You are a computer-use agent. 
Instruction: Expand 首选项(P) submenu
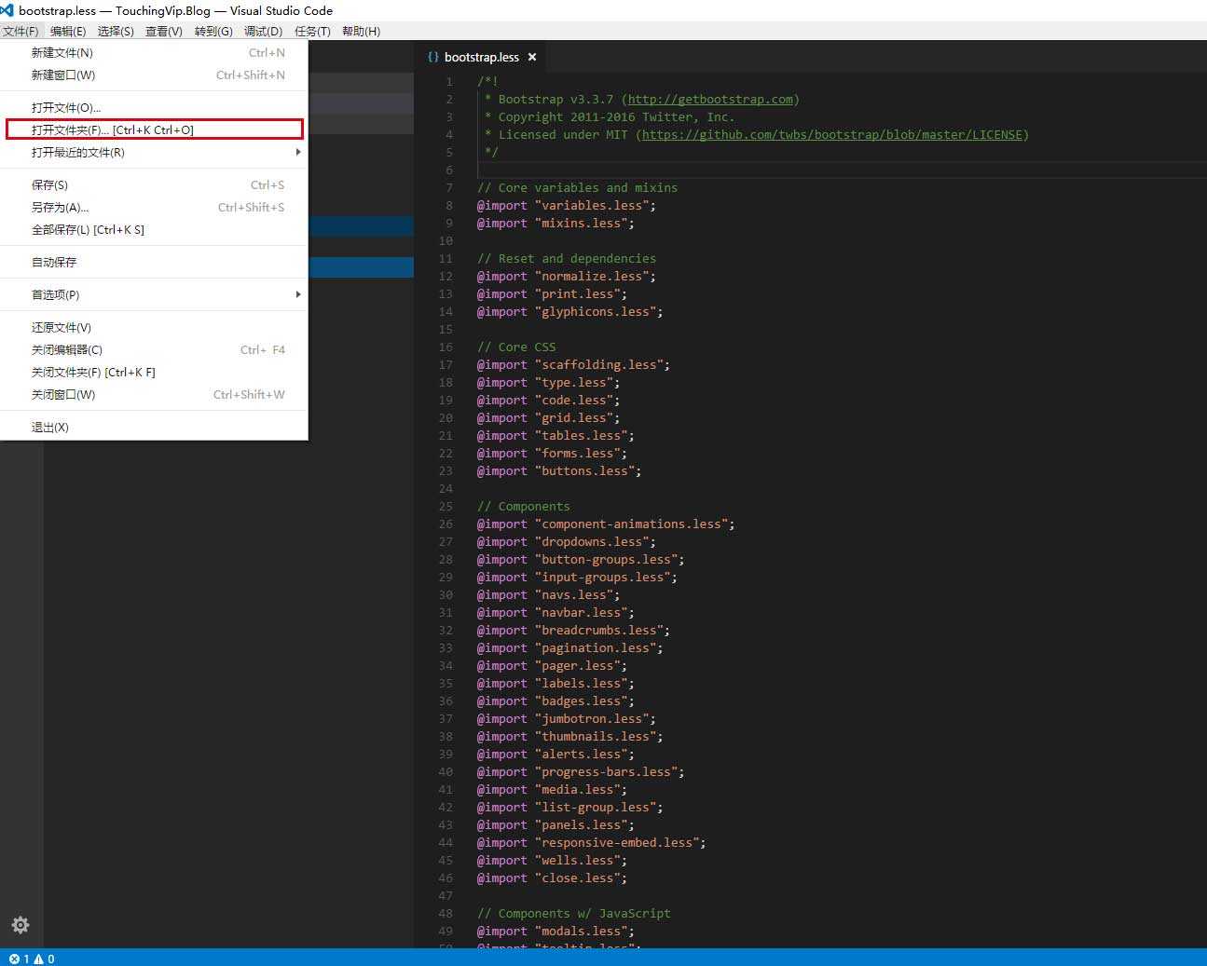[x=154, y=295]
